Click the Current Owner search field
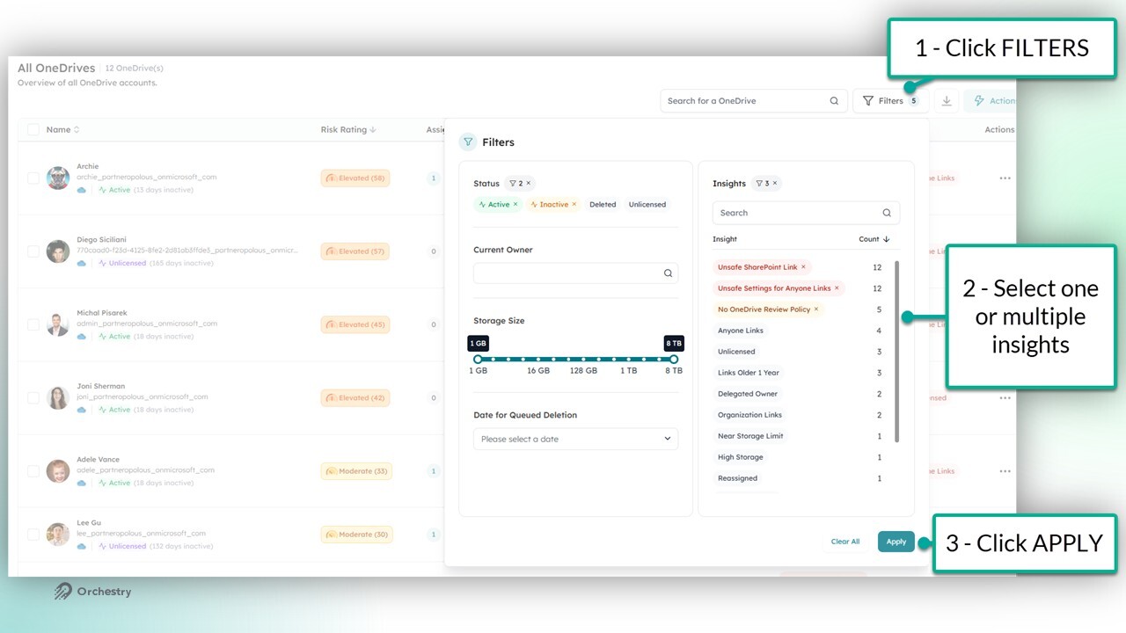 [x=575, y=273]
